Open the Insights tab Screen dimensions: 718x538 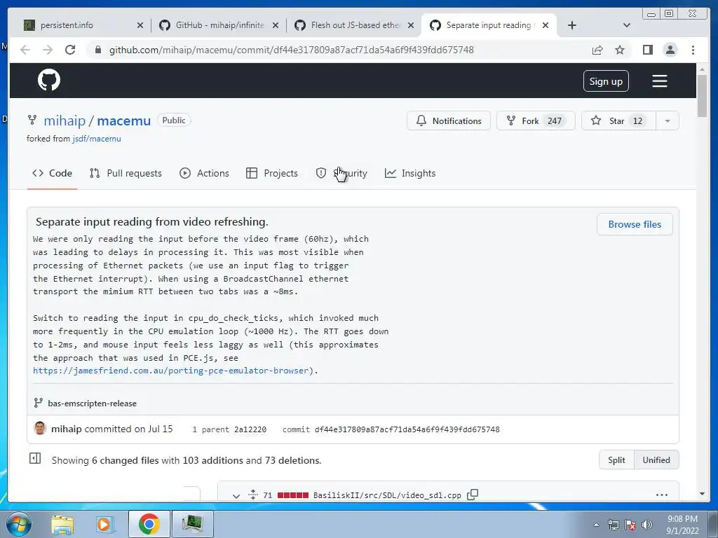click(x=410, y=173)
